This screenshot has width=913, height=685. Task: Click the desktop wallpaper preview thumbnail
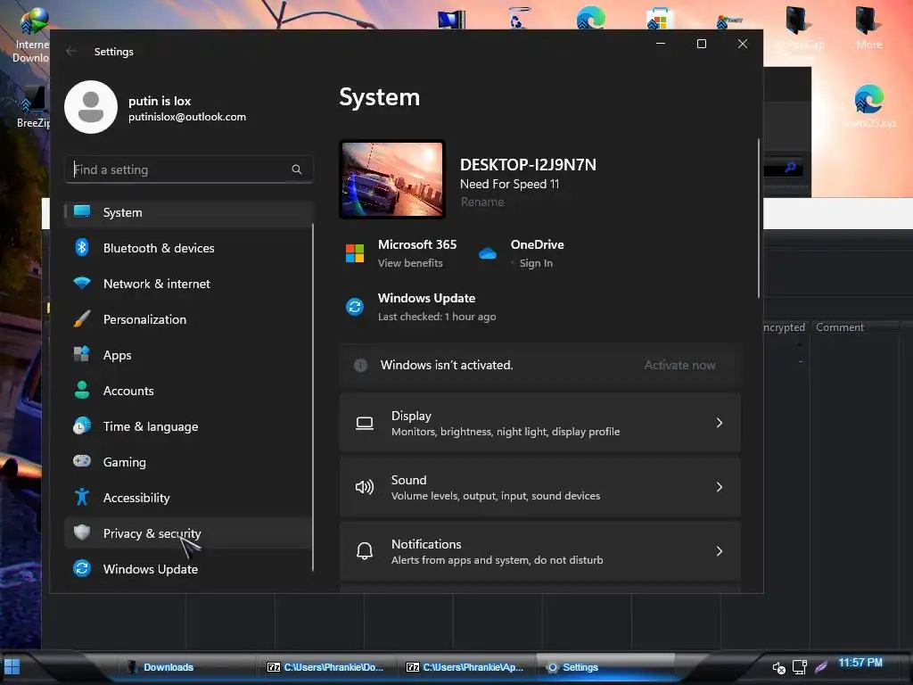coord(392,179)
